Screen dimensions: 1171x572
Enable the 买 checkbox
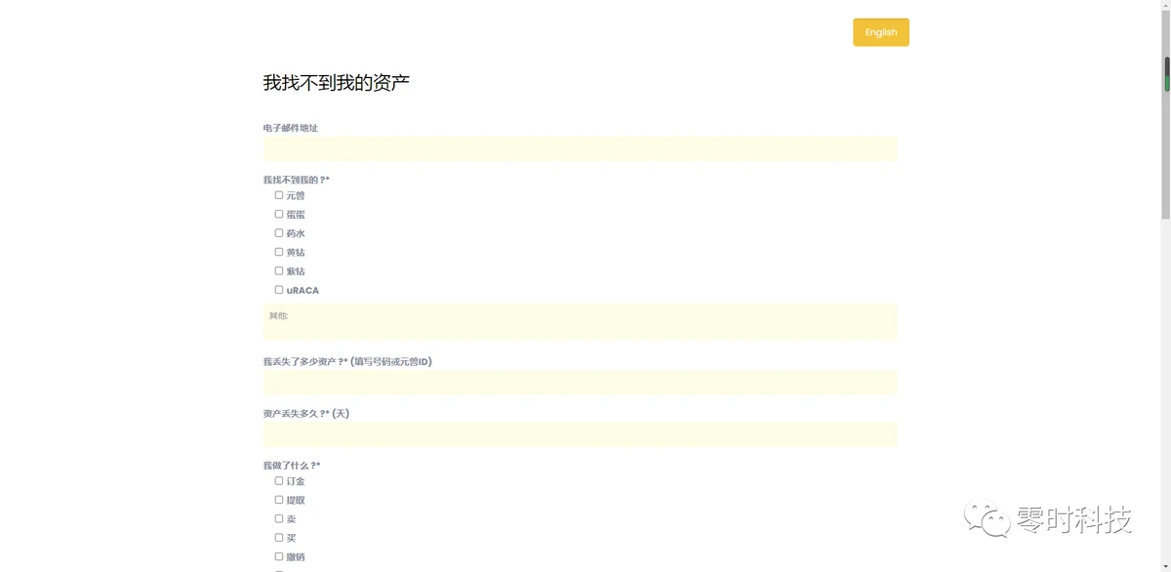point(279,538)
